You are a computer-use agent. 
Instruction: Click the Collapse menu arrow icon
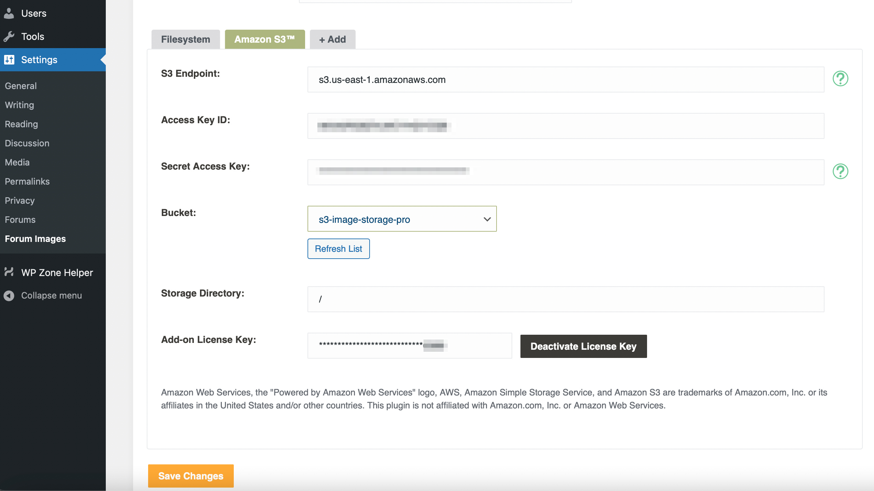click(9, 295)
